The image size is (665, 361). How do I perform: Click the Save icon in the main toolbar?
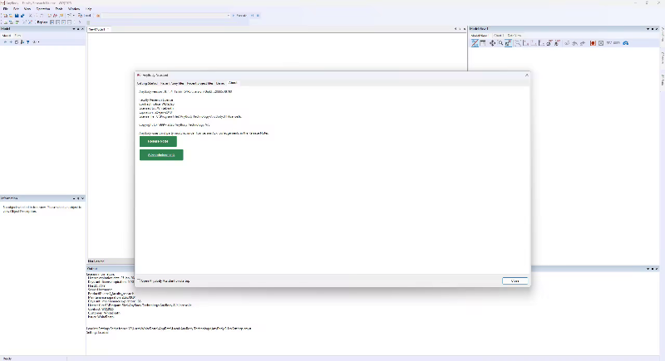point(15,15)
